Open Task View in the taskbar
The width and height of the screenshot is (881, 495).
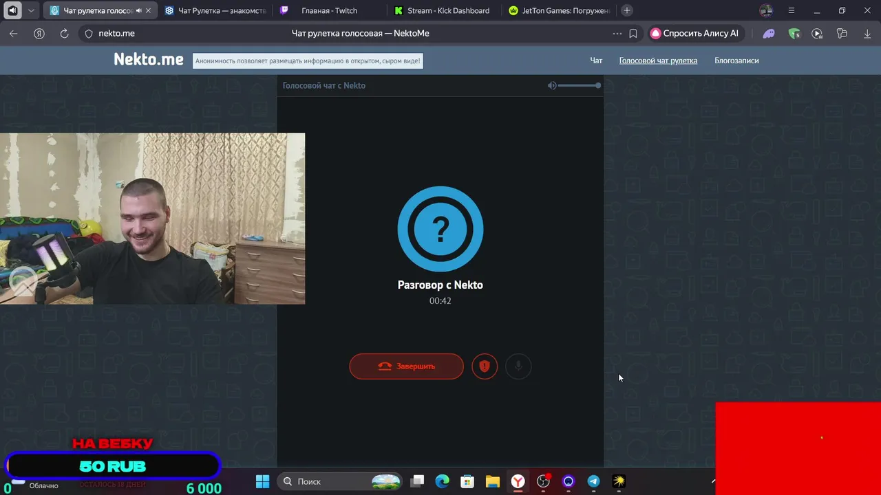tap(417, 481)
